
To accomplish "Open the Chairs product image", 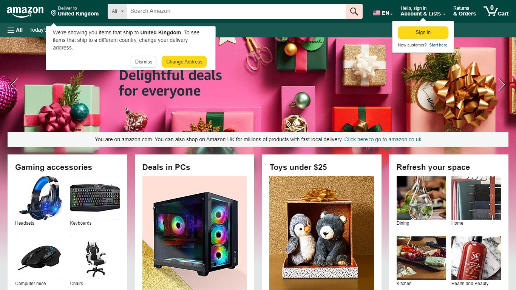I will [95, 258].
